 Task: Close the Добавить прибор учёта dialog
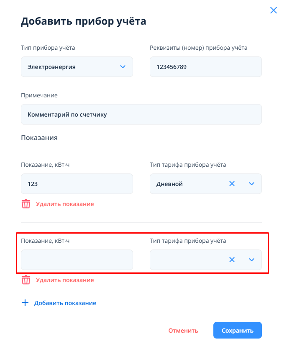point(274,10)
